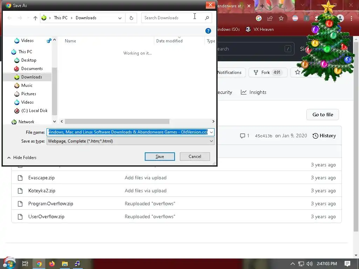Image resolution: width=359 pixels, height=269 pixels.
Task: Open Task View on taskbar
Action: [25, 264]
